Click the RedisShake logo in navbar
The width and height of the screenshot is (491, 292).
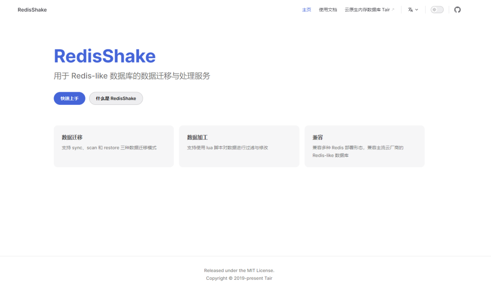point(32,10)
